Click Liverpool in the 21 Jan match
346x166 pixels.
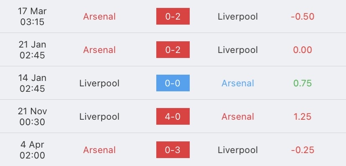click(x=238, y=50)
